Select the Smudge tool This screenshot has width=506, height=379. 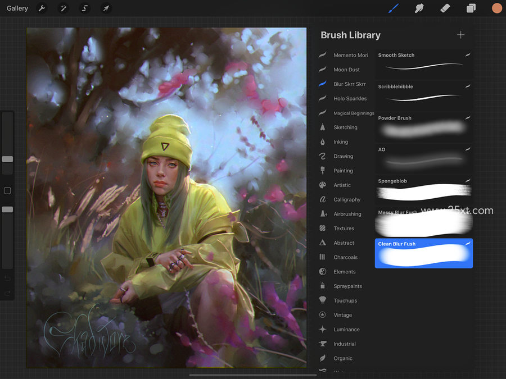point(419,8)
